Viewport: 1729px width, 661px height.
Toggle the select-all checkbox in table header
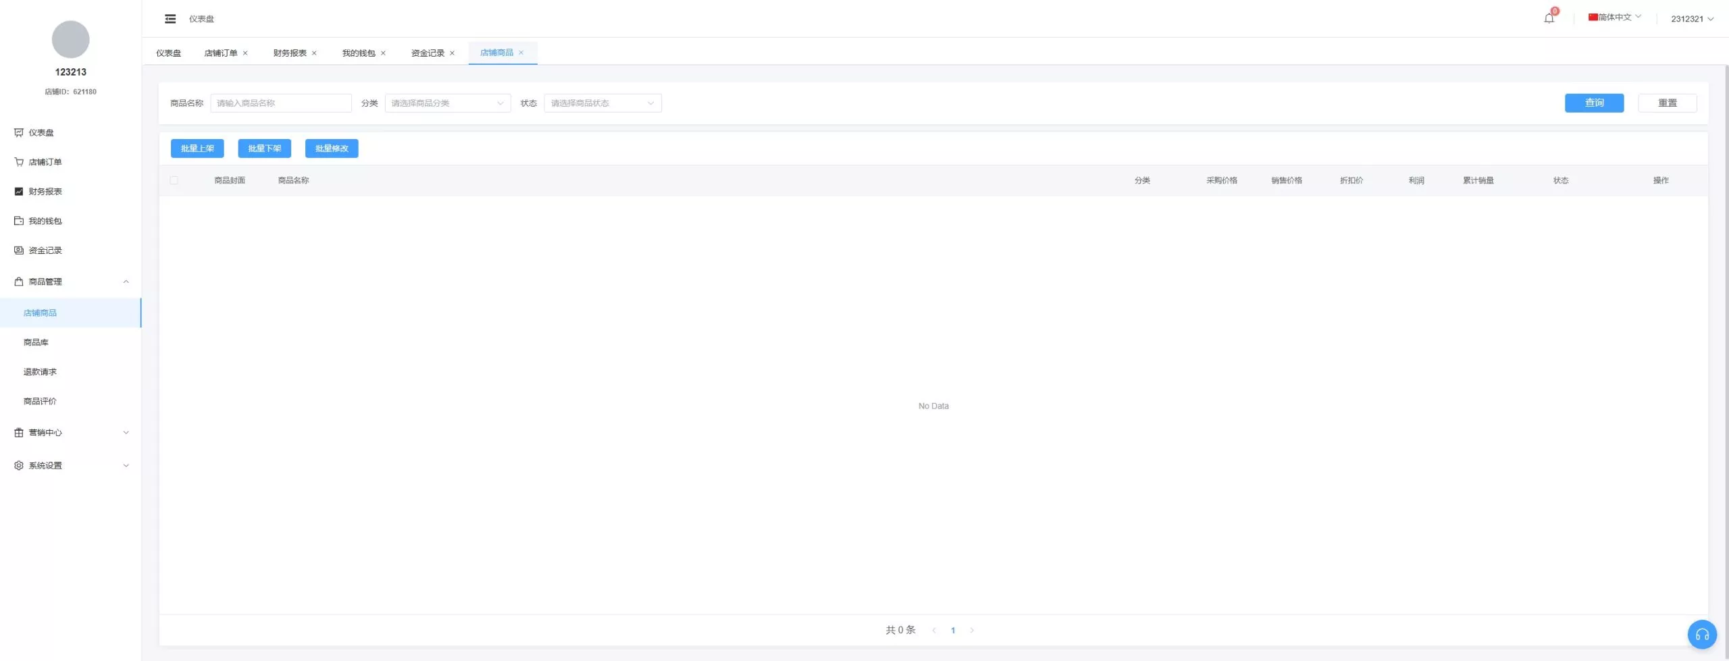coord(174,180)
